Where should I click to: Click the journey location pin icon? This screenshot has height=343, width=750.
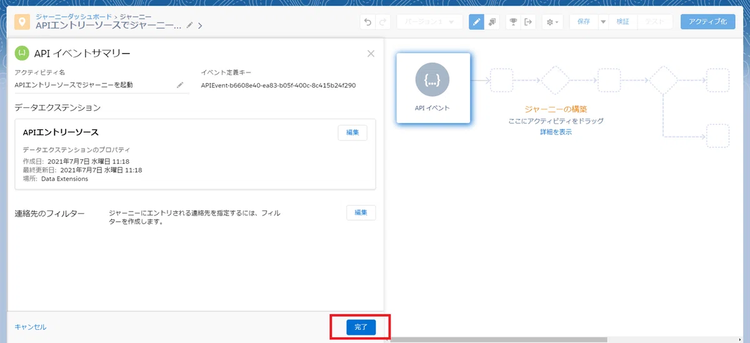pos(23,22)
